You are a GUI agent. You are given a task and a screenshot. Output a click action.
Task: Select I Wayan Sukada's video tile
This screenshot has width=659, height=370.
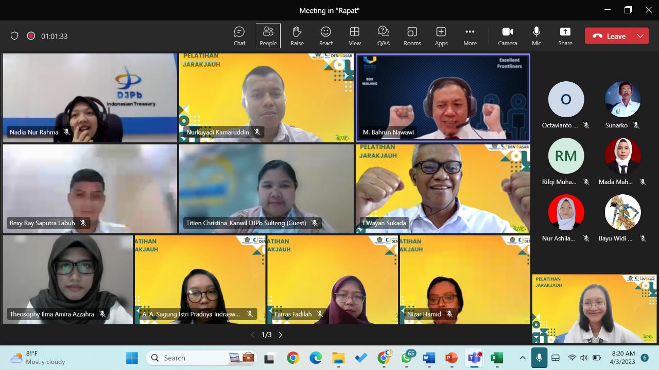click(x=443, y=189)
